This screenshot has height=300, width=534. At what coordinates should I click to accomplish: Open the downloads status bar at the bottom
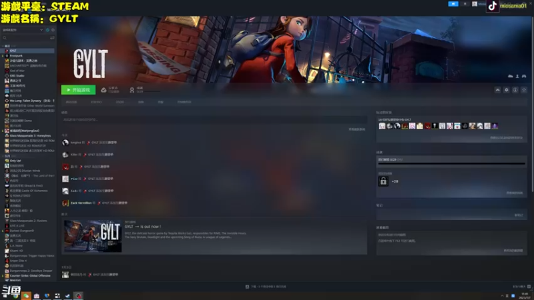coord(266,287)
